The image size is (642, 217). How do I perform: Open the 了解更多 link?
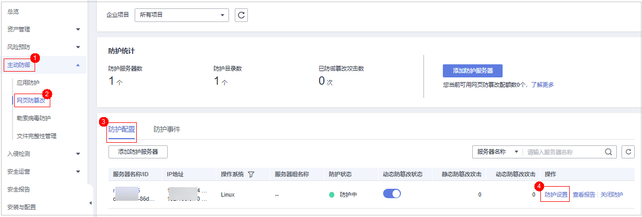tap(542, 85)
